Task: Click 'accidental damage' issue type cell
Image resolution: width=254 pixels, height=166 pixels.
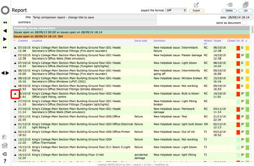Action: tap(141, 156)
